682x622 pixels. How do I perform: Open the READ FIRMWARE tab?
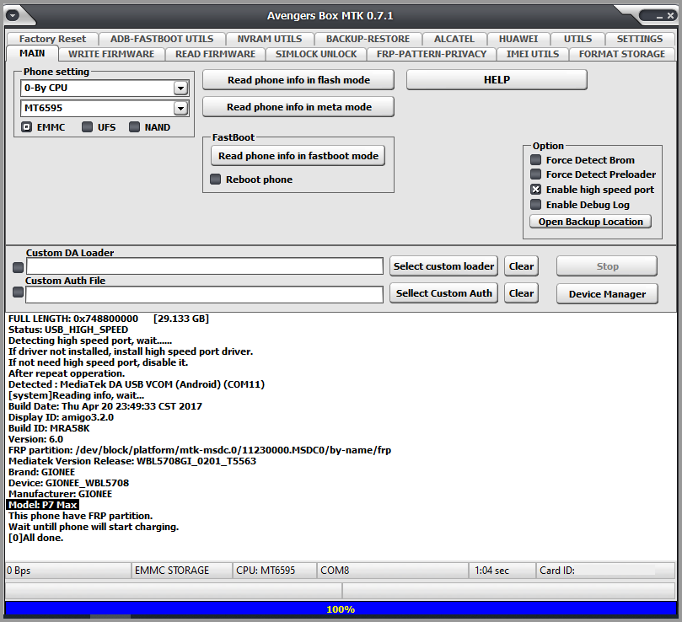click(215, 54)
